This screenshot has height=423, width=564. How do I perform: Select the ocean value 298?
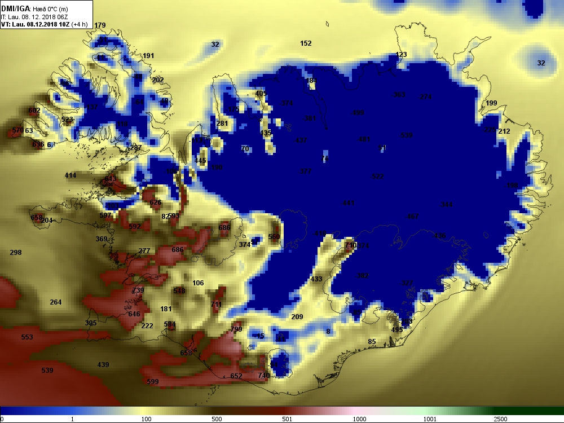coord(16,253)
